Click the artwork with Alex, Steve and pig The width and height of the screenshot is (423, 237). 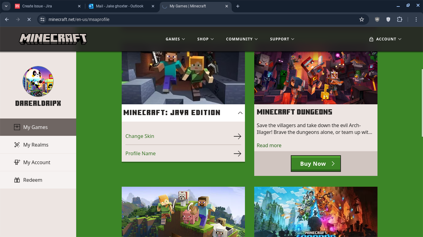click(183, 212)
